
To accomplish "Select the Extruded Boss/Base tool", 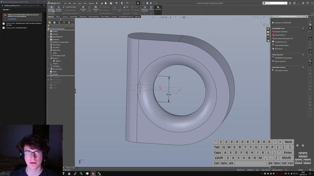I will [x=51, y=9].
